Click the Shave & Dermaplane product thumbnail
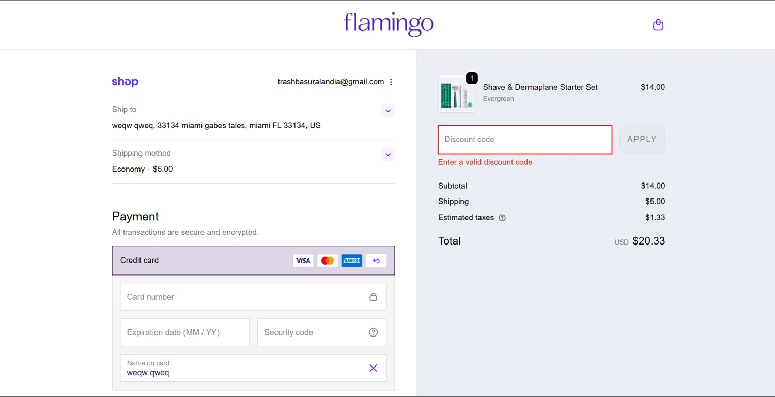 [456, 94]
